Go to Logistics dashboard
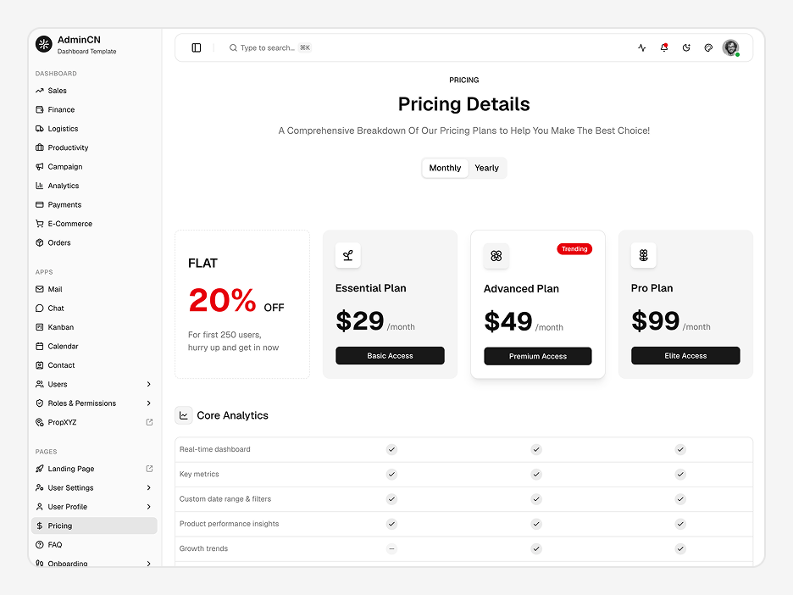Image resolution: width=793 pixels, height=595 pixels. coord(94,129)
